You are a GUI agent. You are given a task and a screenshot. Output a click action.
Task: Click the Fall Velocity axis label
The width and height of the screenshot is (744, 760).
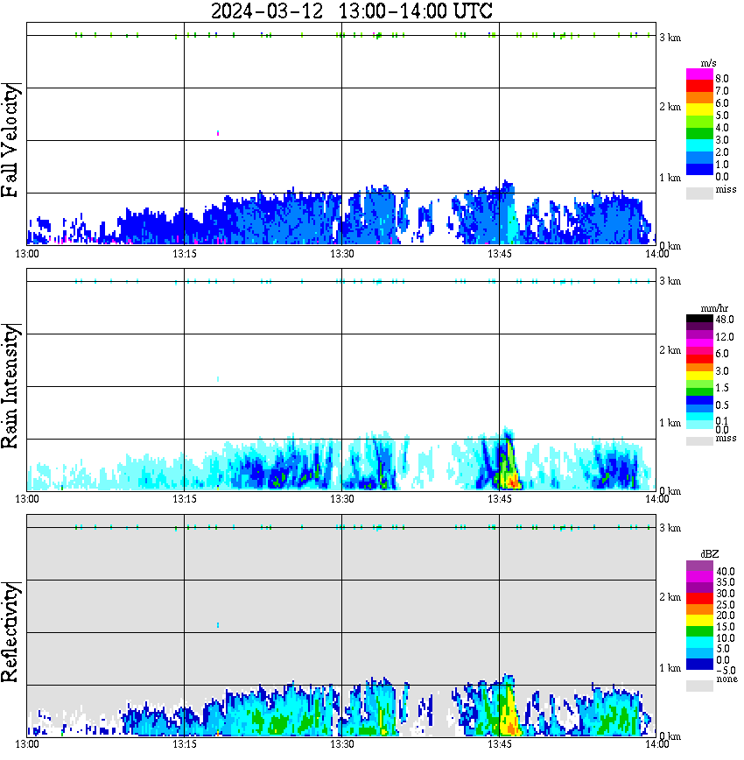[11, 141]
